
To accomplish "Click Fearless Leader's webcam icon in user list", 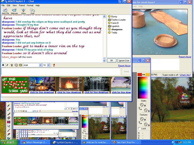I will pos(109,20).
